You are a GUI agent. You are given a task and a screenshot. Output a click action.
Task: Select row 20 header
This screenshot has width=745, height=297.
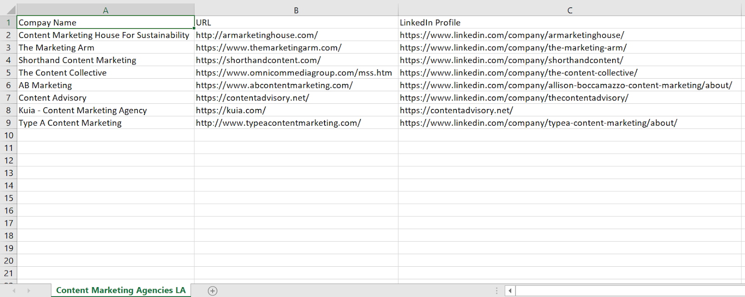tap(8, 261)
